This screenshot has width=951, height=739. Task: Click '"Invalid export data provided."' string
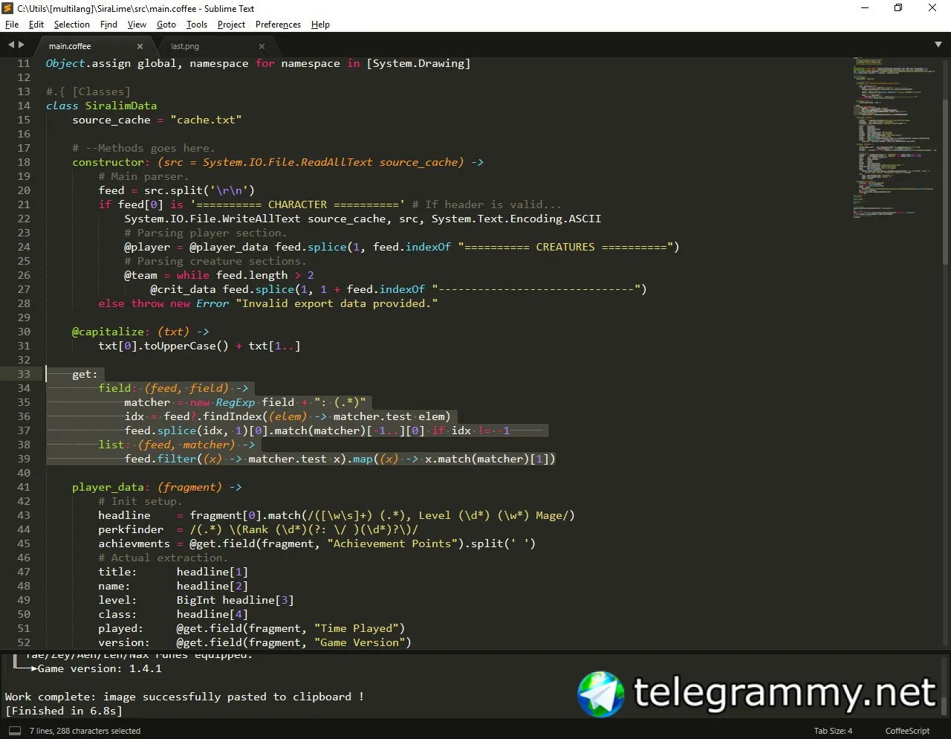point(337,303)
